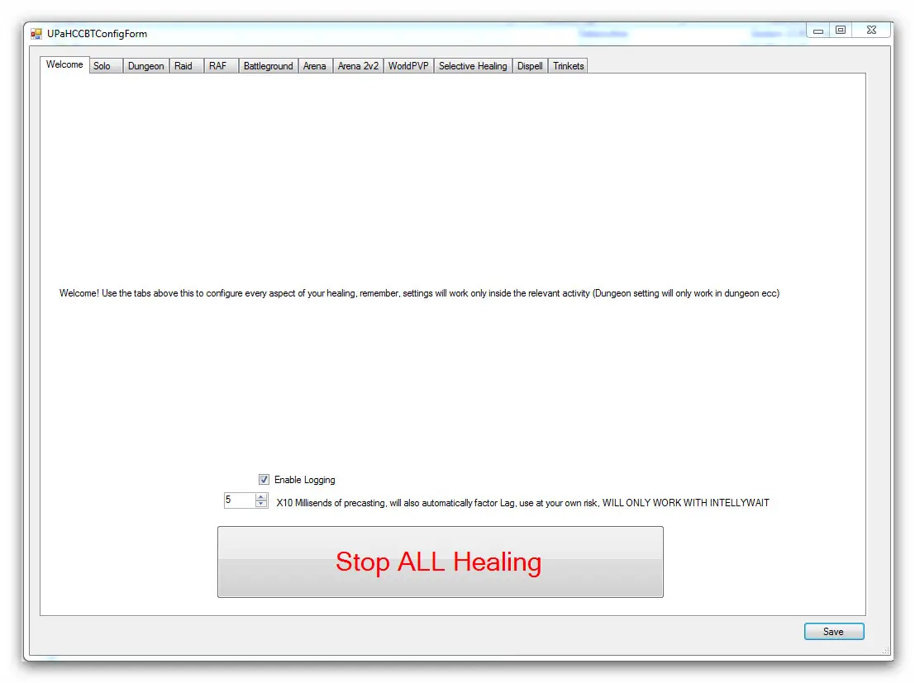This screenshot has width=915, height=683.
Task: Open the Trinkets tab
Action: tap(569, 66)
